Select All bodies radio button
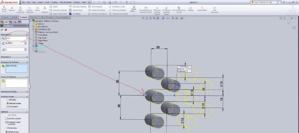The width and height of the screenshot is (299, 133). point(8,100)
